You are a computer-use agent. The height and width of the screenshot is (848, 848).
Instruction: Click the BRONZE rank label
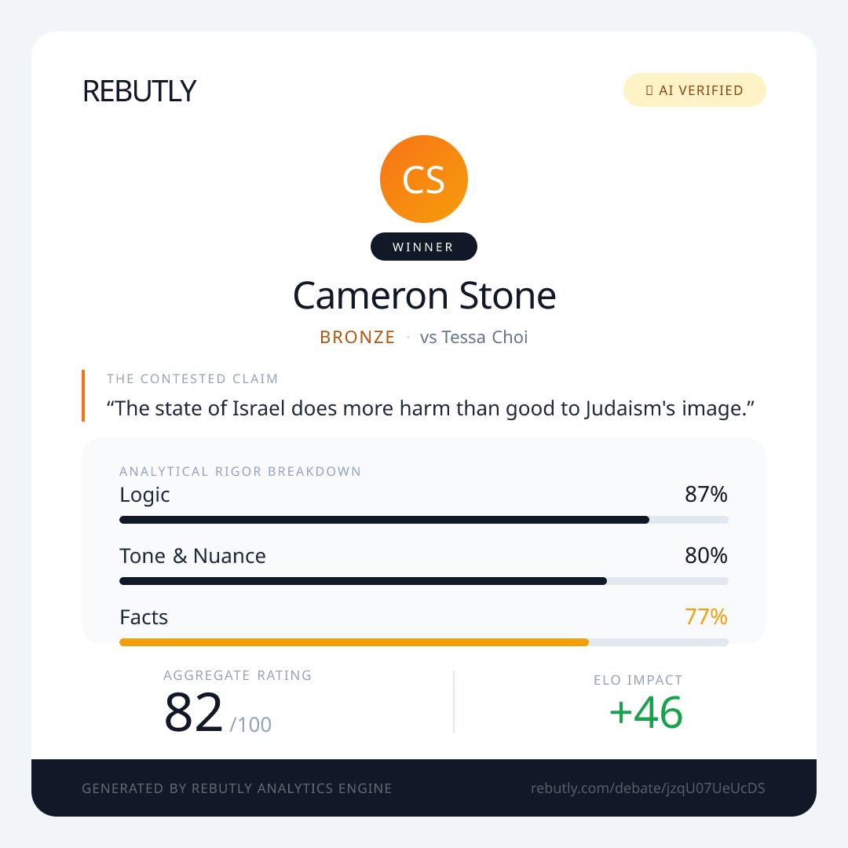357,338
